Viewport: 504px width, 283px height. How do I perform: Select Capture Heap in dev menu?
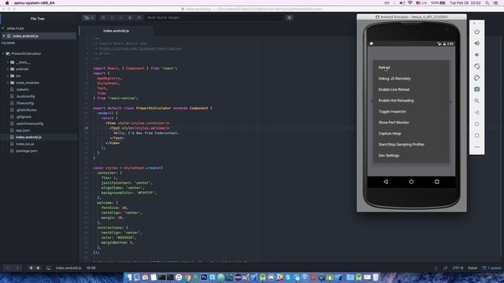pos(411,134)
